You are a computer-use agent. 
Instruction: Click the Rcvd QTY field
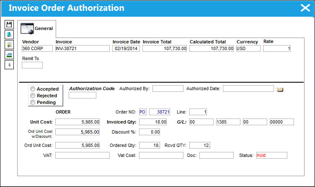click(x=200, y=145)
